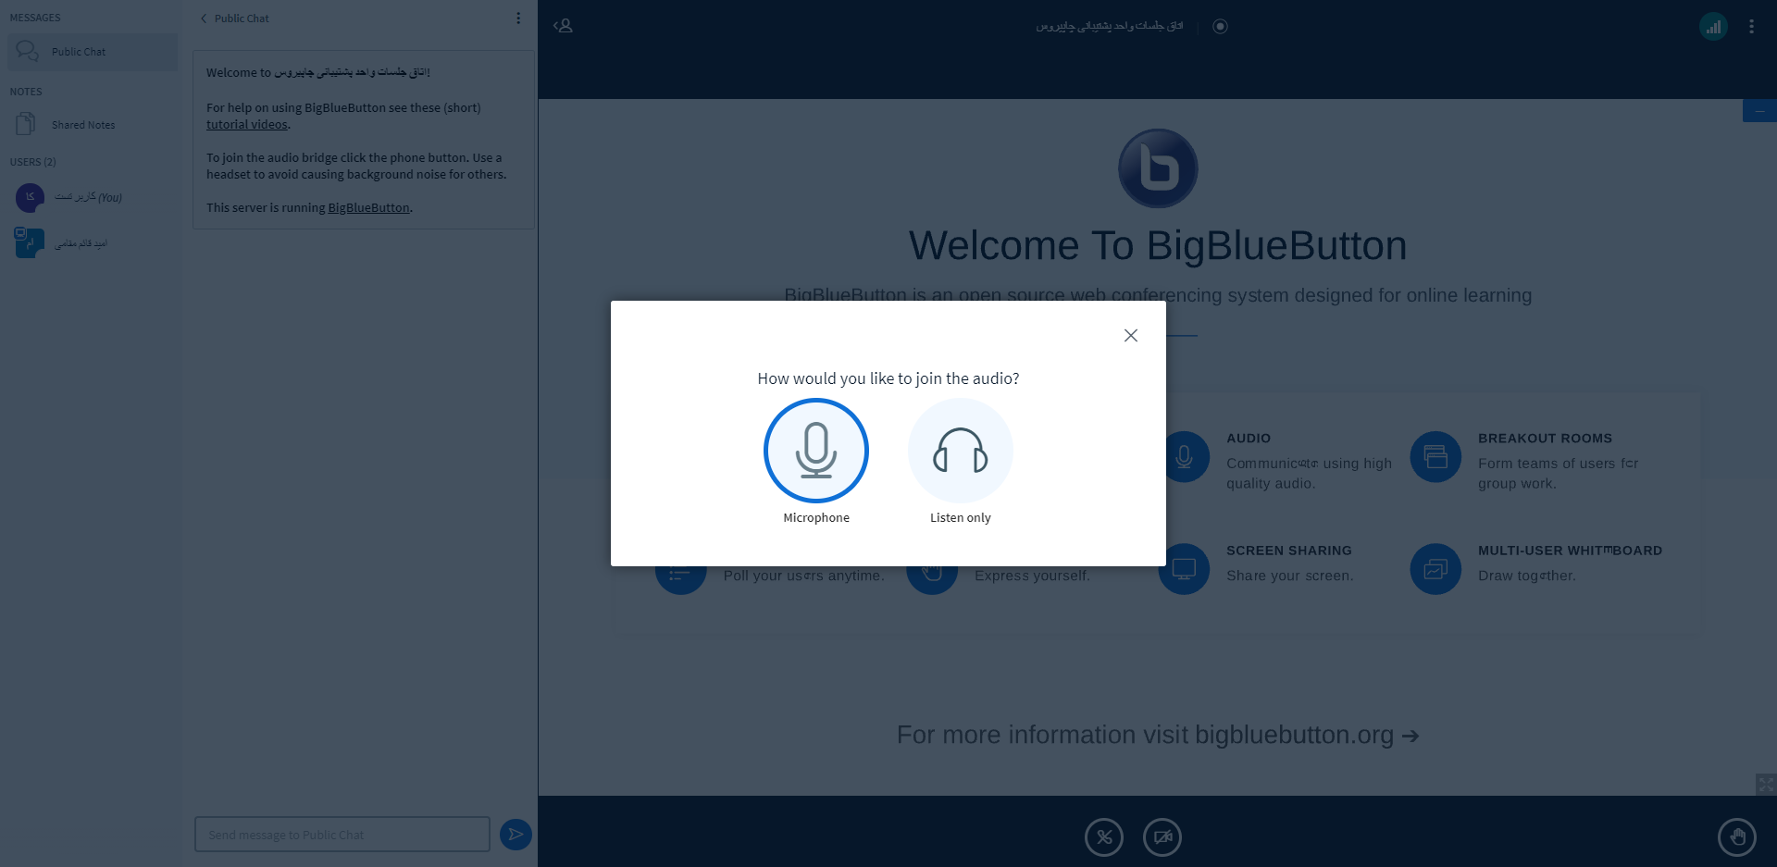Click the raise hand button

pos(1737,837)
